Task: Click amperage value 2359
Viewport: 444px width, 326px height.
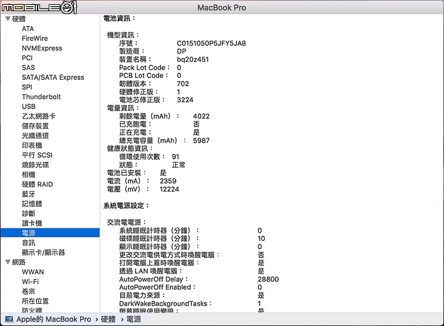Action: (168, 181)
